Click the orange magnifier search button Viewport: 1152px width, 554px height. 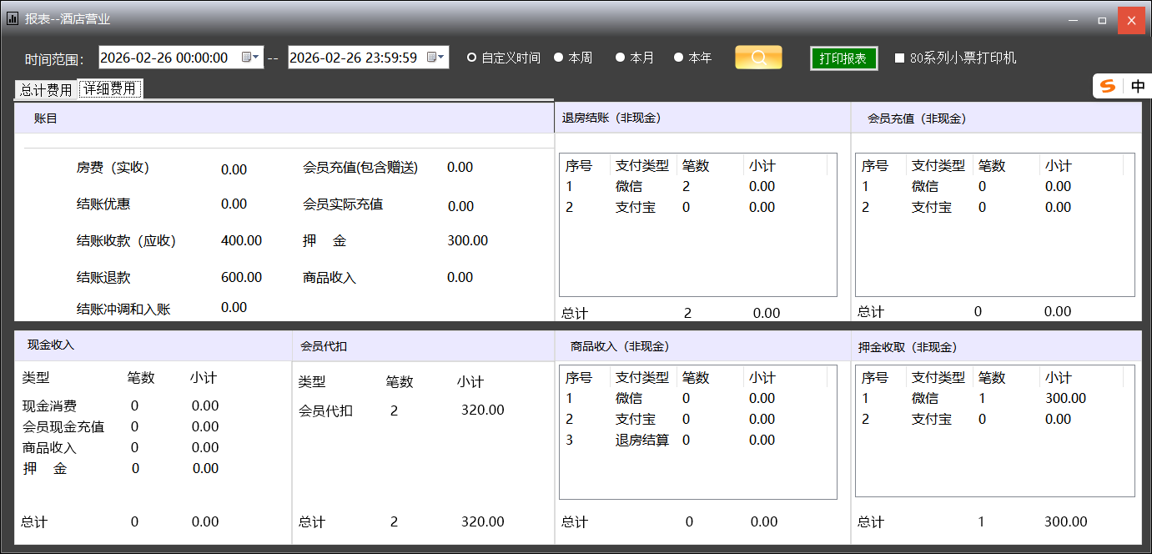758,58
